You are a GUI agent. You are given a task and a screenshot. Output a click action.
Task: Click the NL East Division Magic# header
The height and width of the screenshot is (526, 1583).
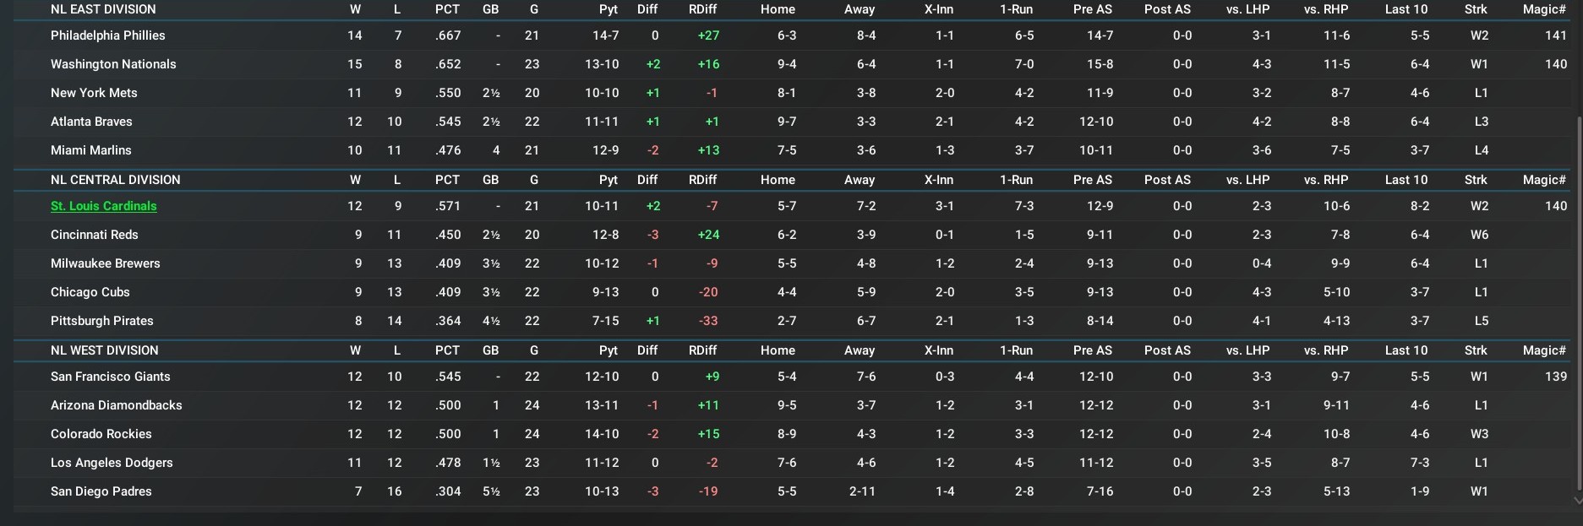coord(1543,9)
